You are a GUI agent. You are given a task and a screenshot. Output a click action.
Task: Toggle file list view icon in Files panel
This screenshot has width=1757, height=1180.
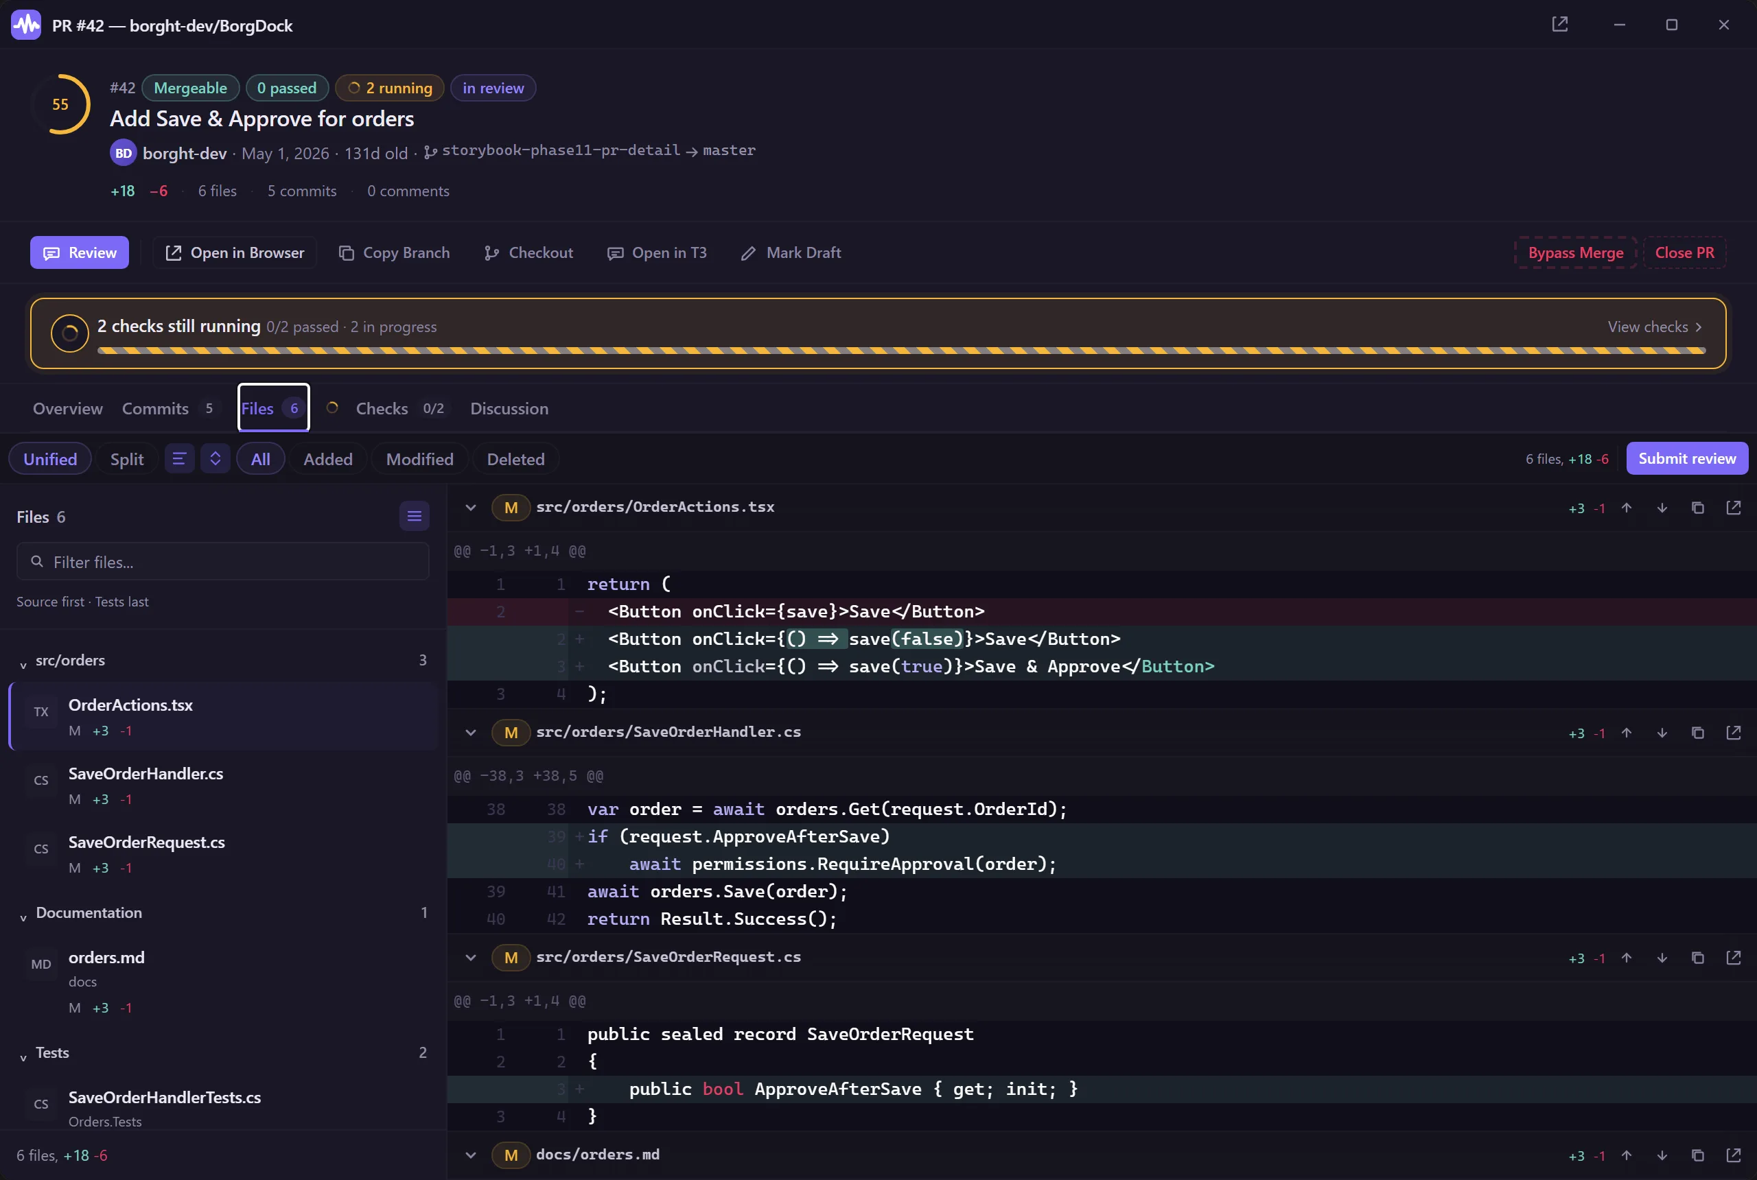(x=414, y=516)
